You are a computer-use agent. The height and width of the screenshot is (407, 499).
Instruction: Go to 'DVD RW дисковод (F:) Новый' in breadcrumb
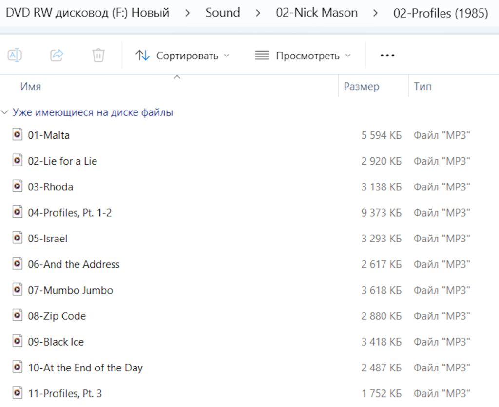88,13
